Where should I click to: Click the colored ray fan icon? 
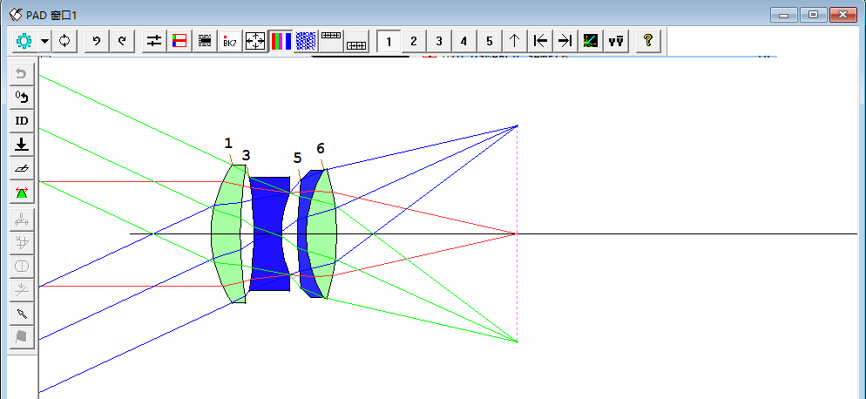(591, 41)
